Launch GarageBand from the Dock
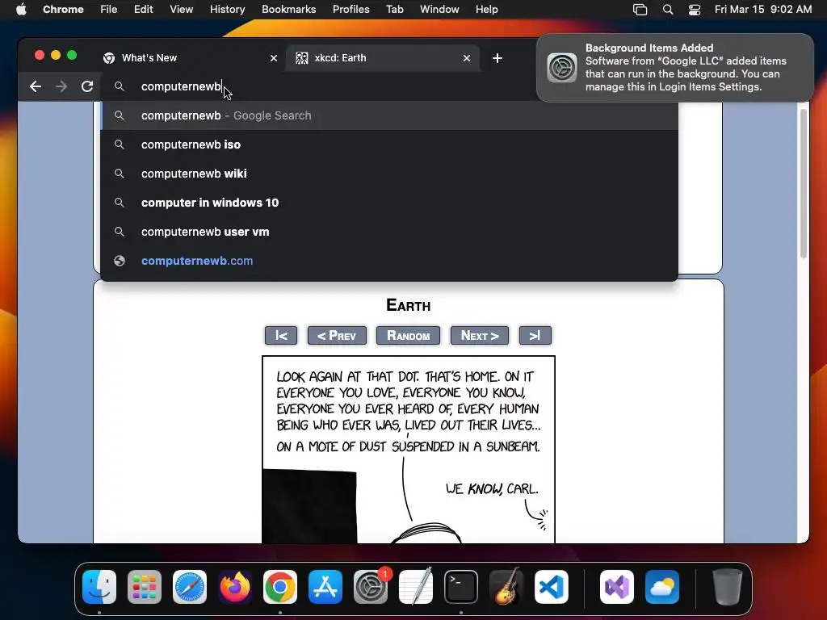Viewport: 827px width, 620px height. [506, 587]
